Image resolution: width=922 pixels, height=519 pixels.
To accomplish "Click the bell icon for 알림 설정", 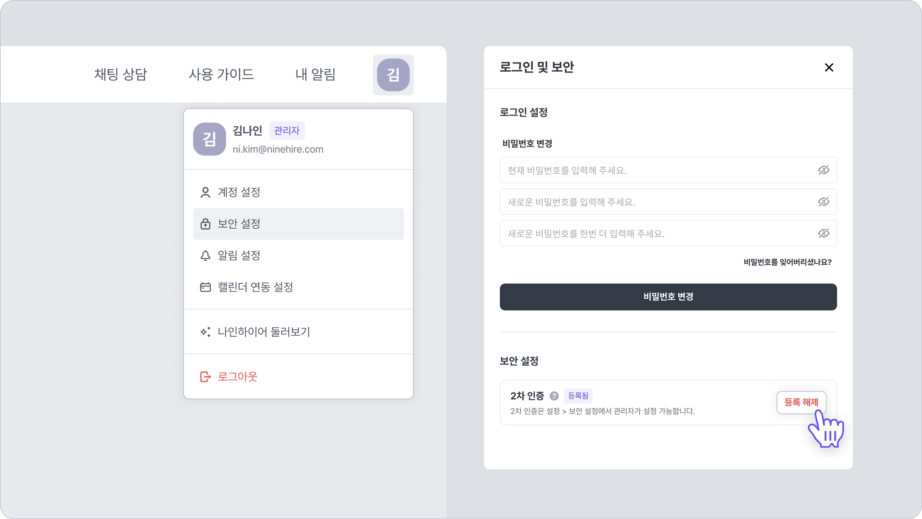I will tap(205, 255).
